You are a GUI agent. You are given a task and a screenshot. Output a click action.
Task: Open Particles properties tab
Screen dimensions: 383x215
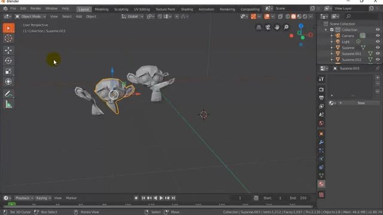pos(321,150)
